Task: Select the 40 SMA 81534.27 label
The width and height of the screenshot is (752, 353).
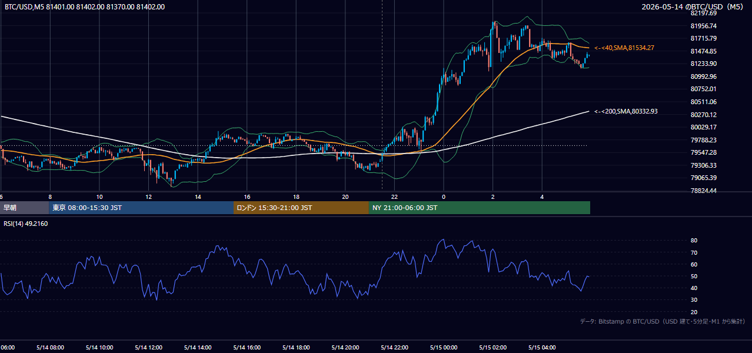Action: [x=624, y=48]
